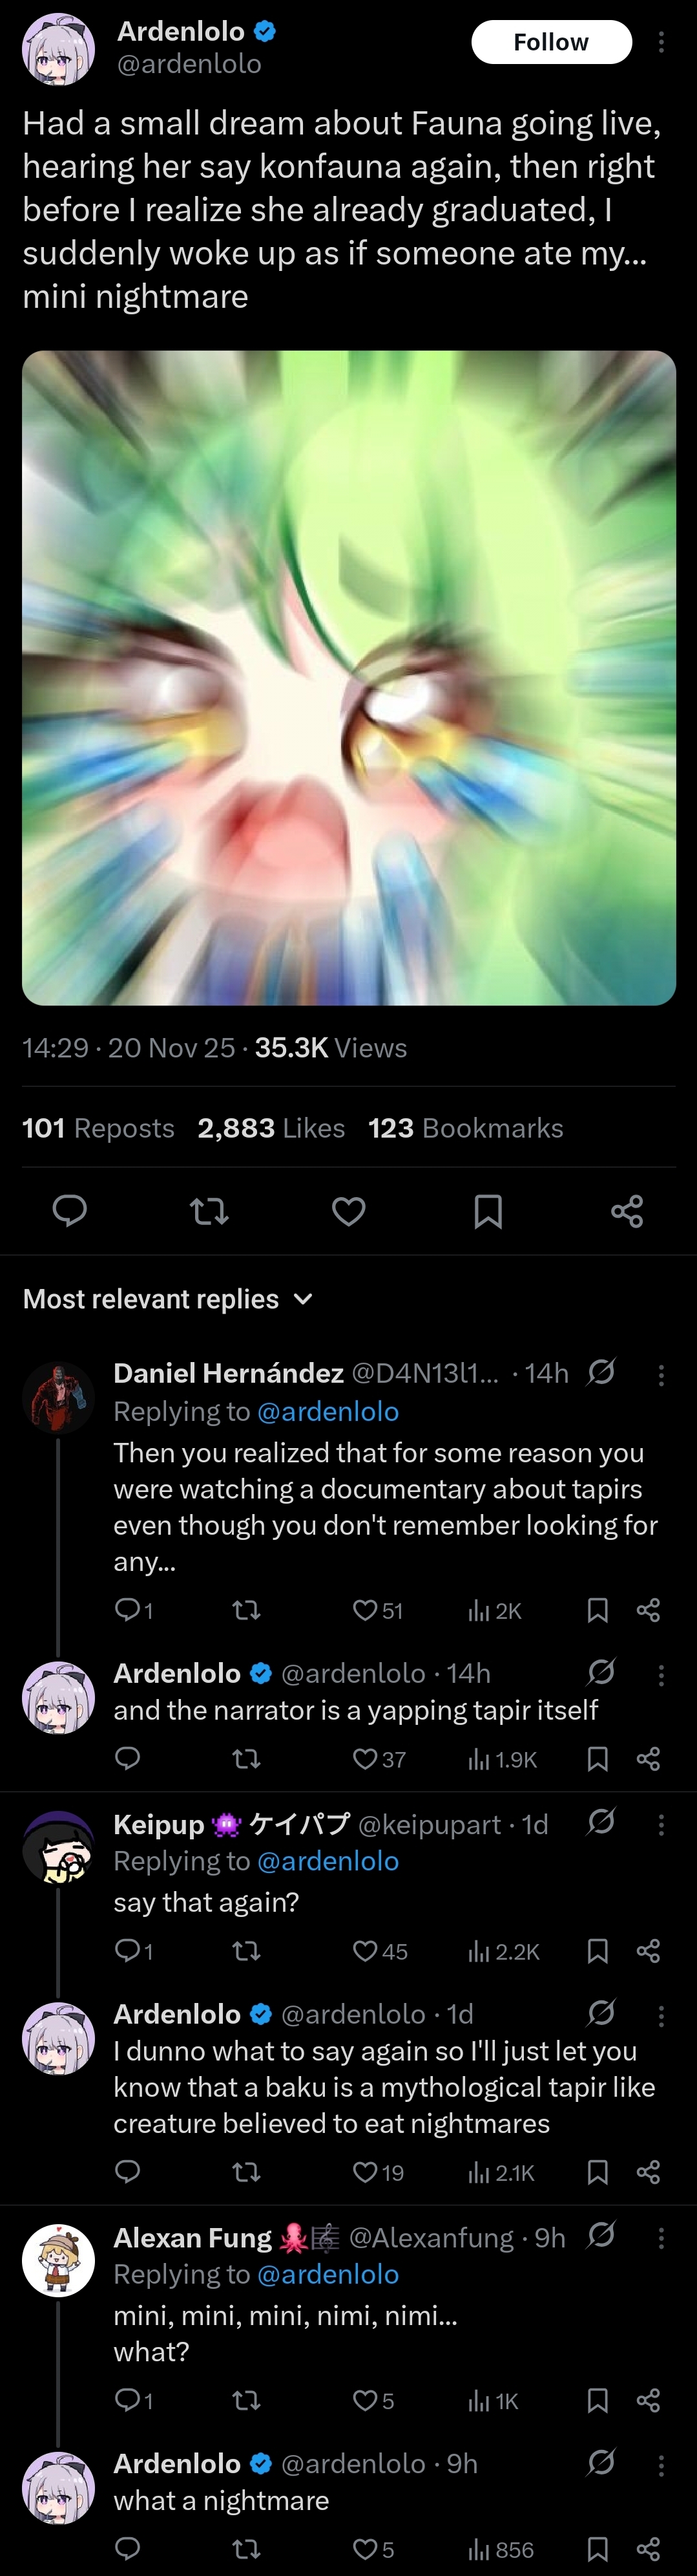This screenshot has height=2576, width=697.
Task: Open Alexan Fung's profile avatar
Action: pos(59,2259)
